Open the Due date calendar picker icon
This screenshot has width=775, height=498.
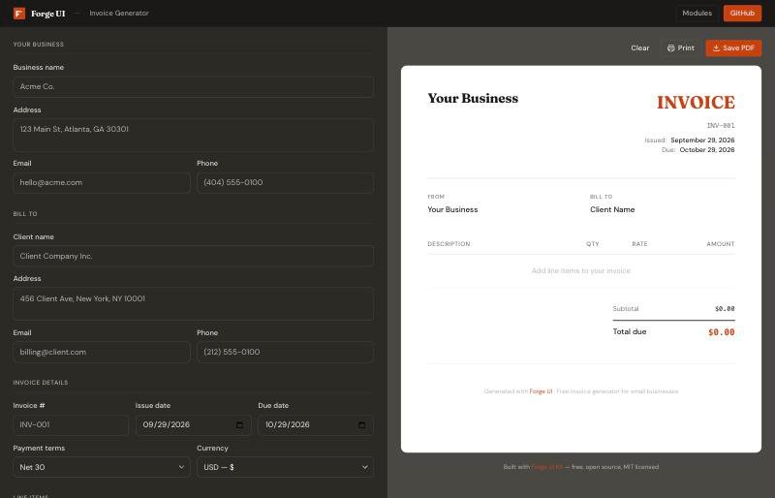(361, 424)
